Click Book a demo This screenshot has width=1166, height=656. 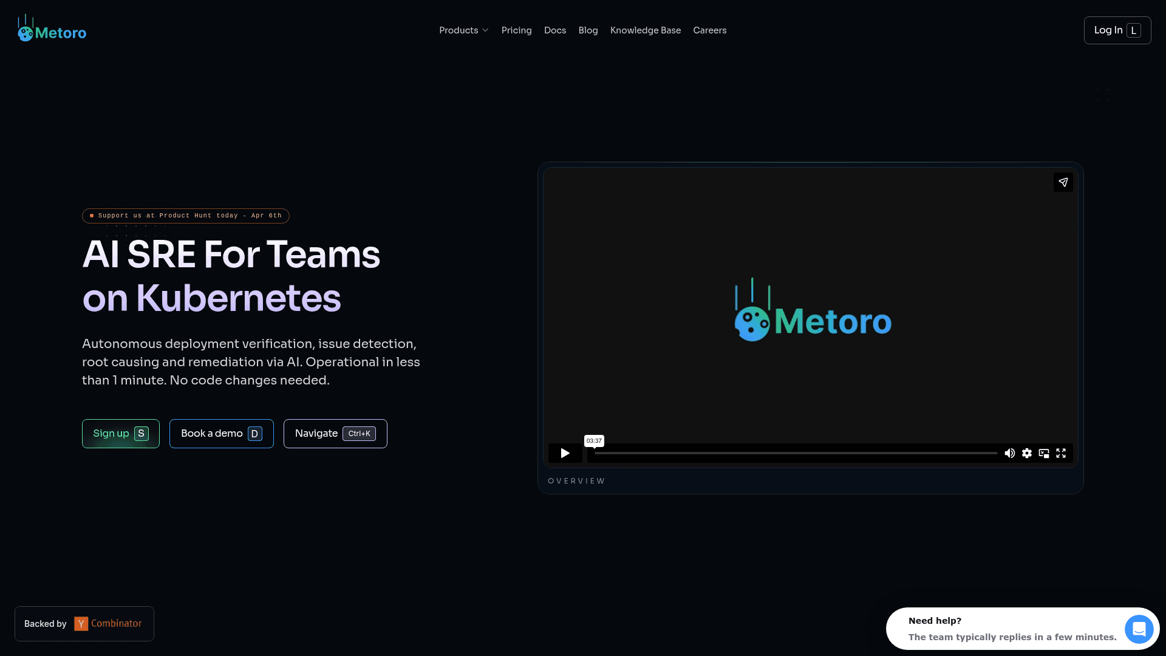[x=221, y=433]
